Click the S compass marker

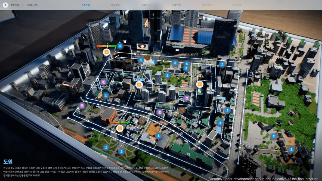point(153,15)
